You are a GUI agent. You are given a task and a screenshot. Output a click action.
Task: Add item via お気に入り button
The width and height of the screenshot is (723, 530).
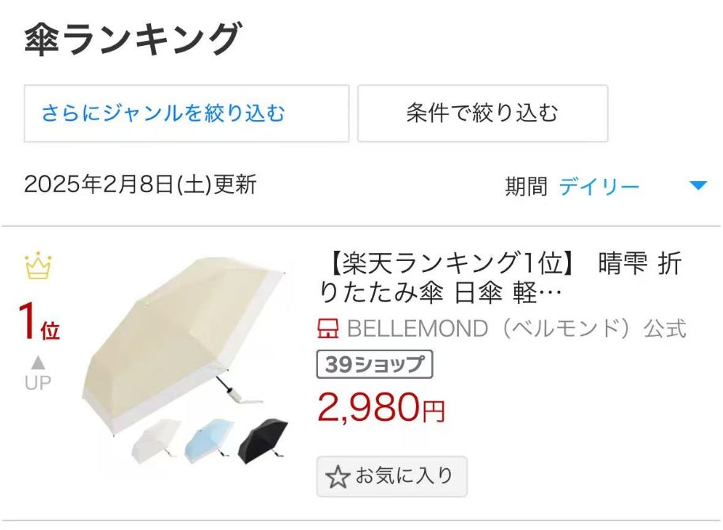coord(392,476)
